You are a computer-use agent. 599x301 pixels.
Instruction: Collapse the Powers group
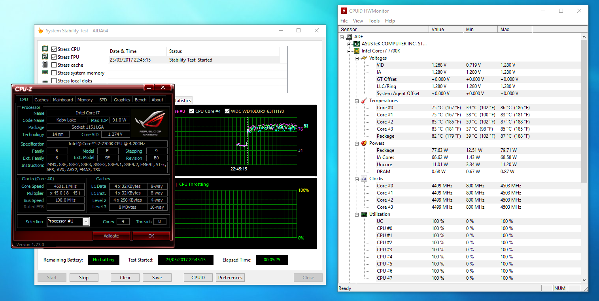357,143
